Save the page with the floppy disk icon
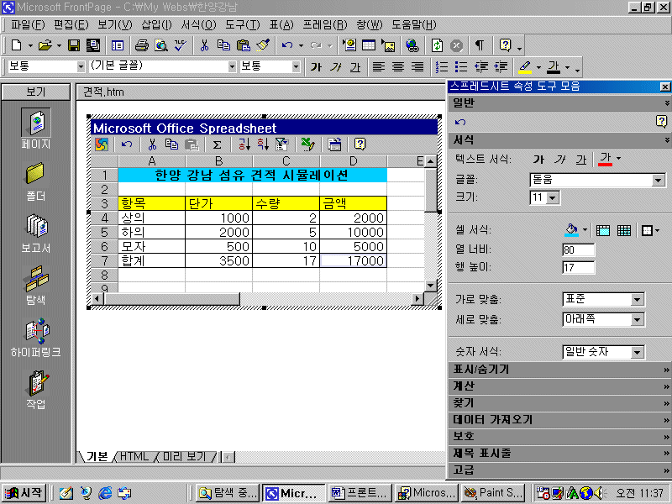Viewport: 672px width, 504px height. (x=74, y=45)
